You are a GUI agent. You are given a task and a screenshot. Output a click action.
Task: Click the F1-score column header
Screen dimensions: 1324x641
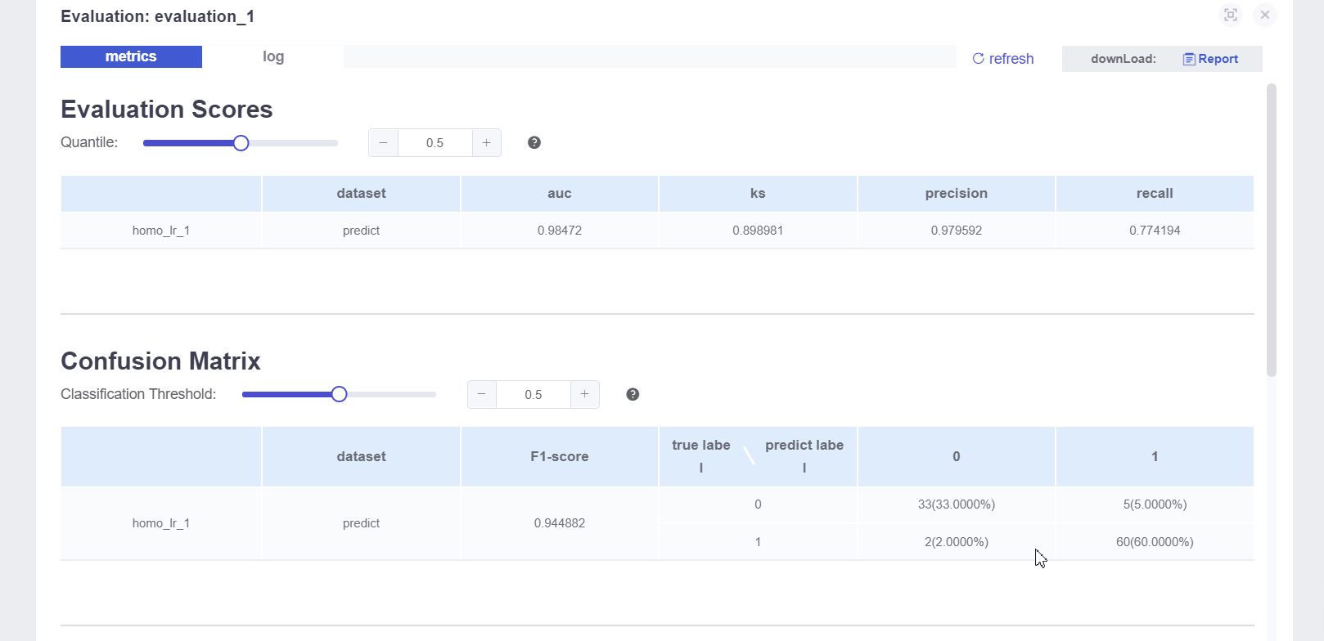pos(560,457)
